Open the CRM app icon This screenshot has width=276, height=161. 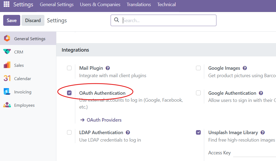pyautogui.click(x=7, y=52)
